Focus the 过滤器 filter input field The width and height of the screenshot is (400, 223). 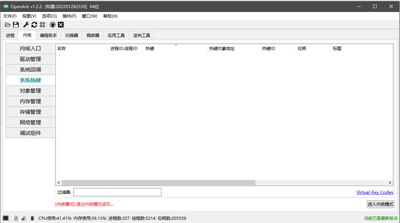tap(117, 192)
